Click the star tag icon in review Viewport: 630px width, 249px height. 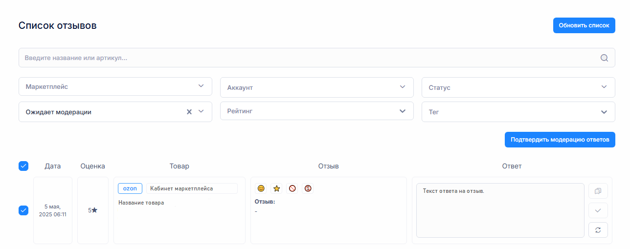[276, 188]
